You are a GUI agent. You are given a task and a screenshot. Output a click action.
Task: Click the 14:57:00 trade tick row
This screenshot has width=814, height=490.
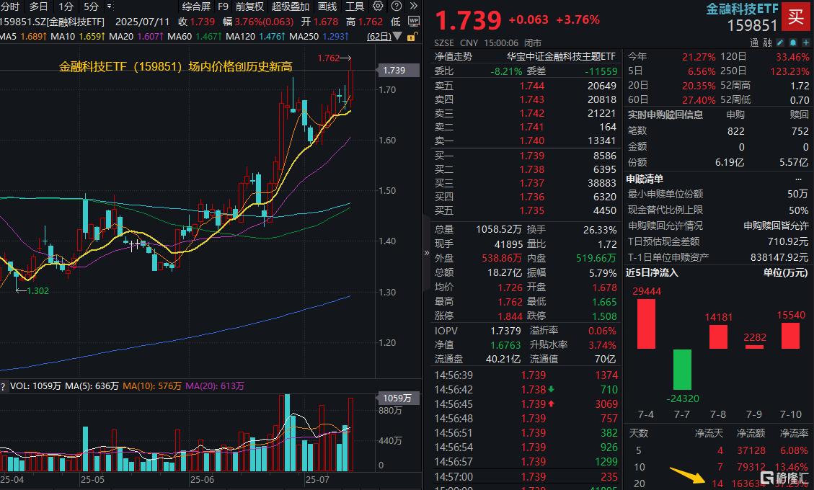pos(526,476)
